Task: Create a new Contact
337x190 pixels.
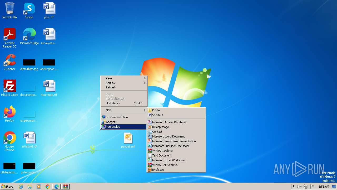Action: click(x=176, y=132)
